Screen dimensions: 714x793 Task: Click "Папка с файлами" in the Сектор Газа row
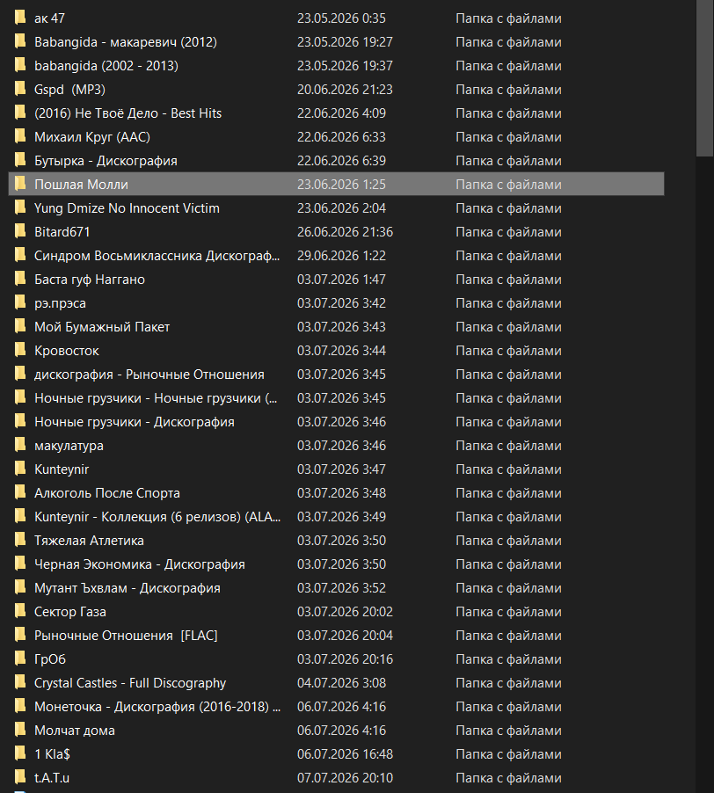(509, 612)
